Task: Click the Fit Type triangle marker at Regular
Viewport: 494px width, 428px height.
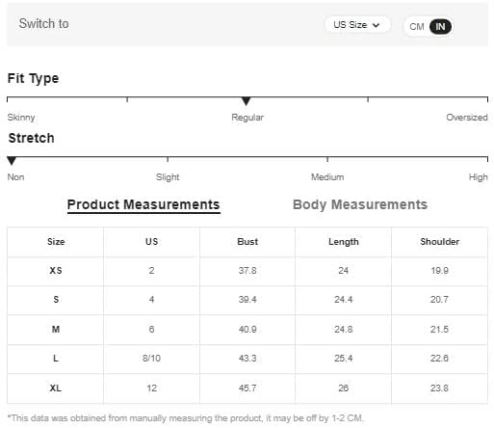Action: click(246, 101)
